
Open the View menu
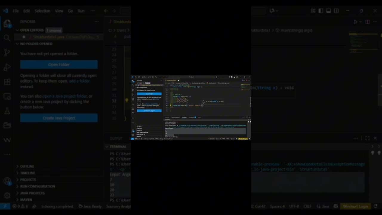[149, 77]
